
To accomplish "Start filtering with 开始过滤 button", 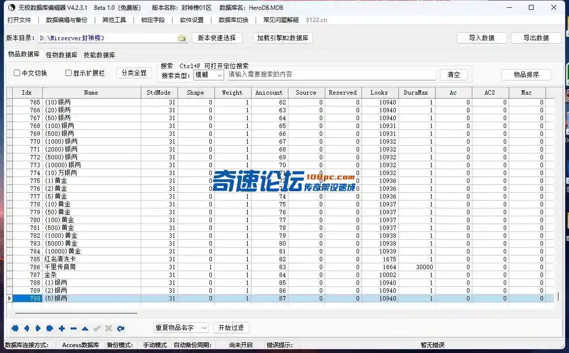I will click(x=231, y=328).
